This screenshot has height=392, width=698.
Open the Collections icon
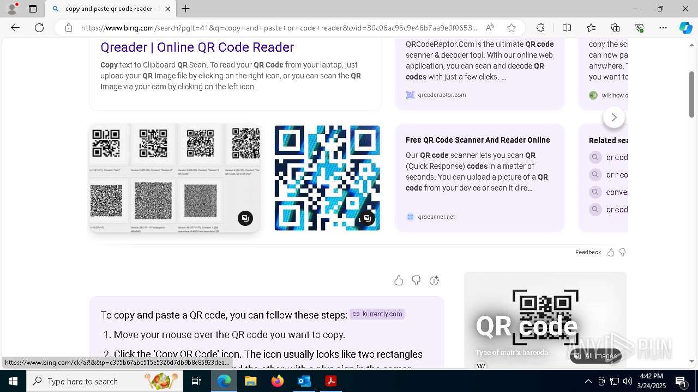pos(615,28)
